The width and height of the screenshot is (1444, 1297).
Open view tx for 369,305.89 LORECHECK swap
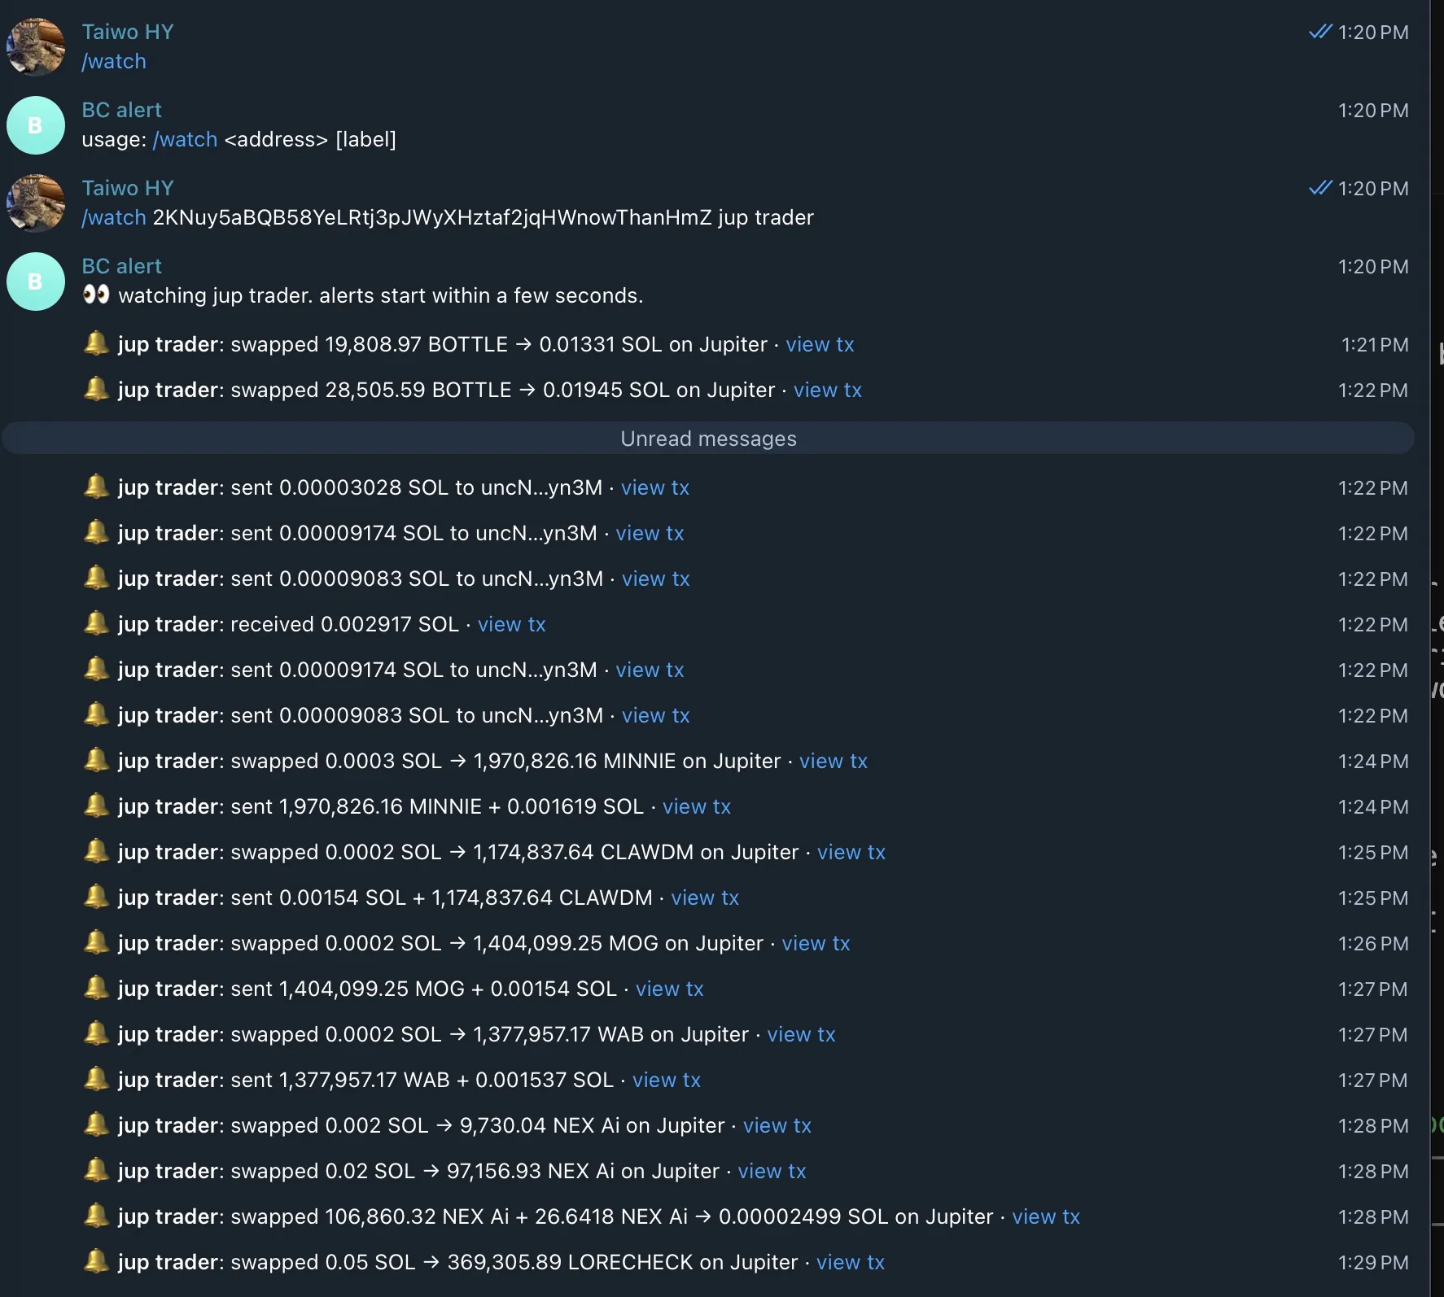coord(851,1263)
